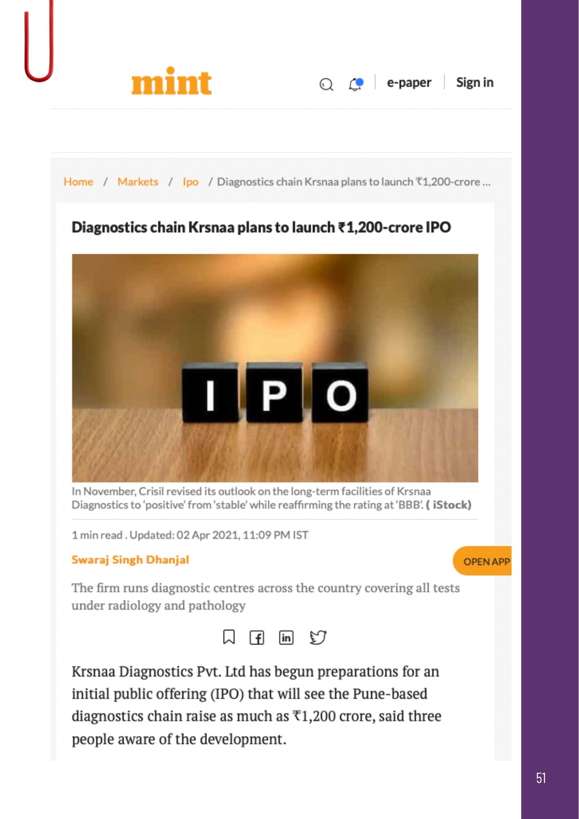Share article via the Twitter bird icon

coord(318,637)
